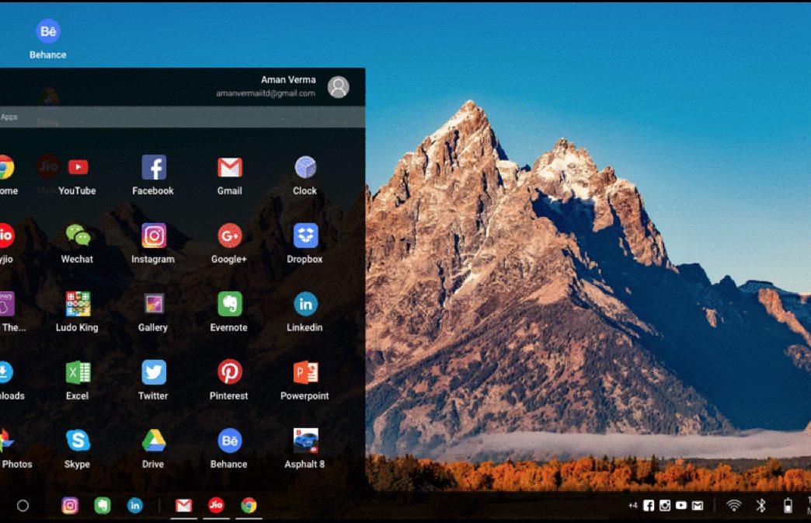Open Twitter from the app drawer
This screenshot has height=523, width=811.
[153, 373]
